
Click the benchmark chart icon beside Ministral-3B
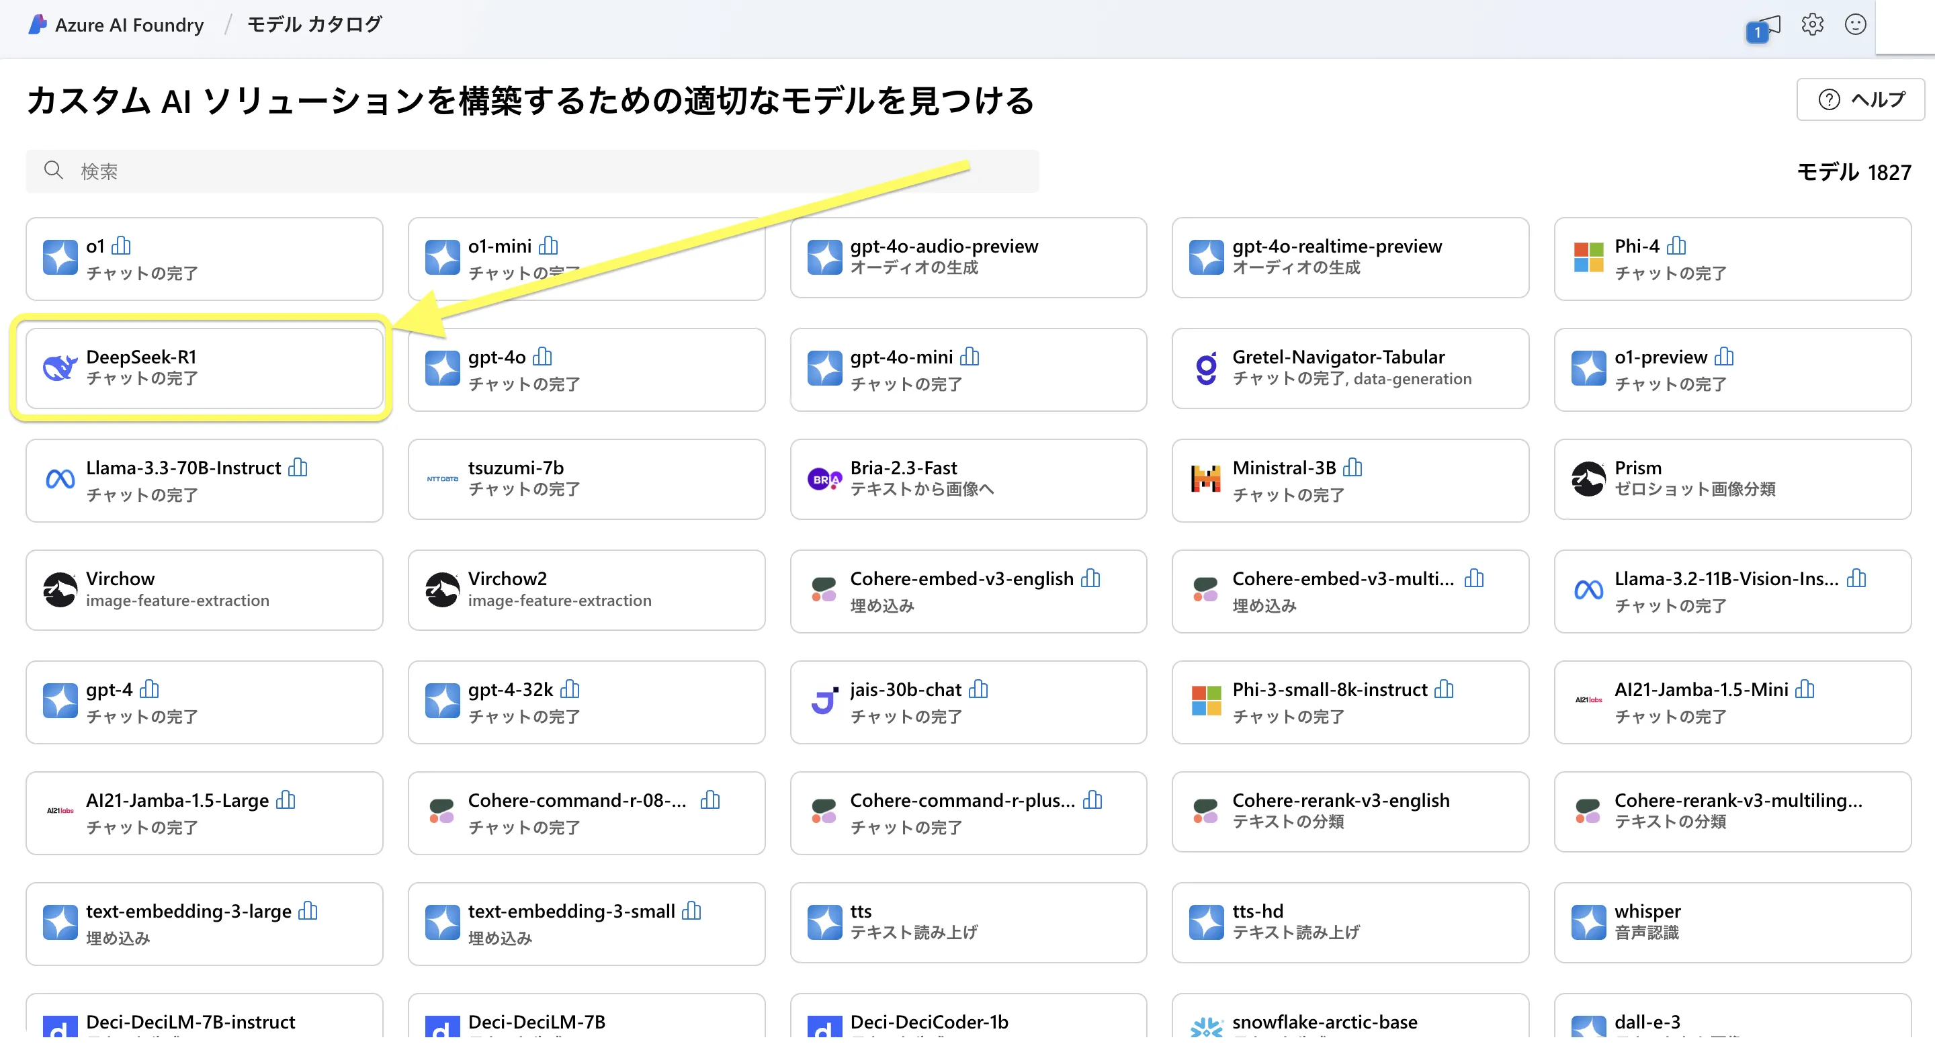(x=1352, y=468)
